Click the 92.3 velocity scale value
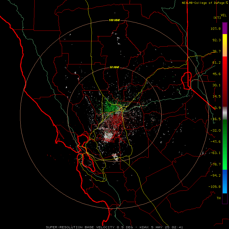Screen dimensions: 229x229 217,40
